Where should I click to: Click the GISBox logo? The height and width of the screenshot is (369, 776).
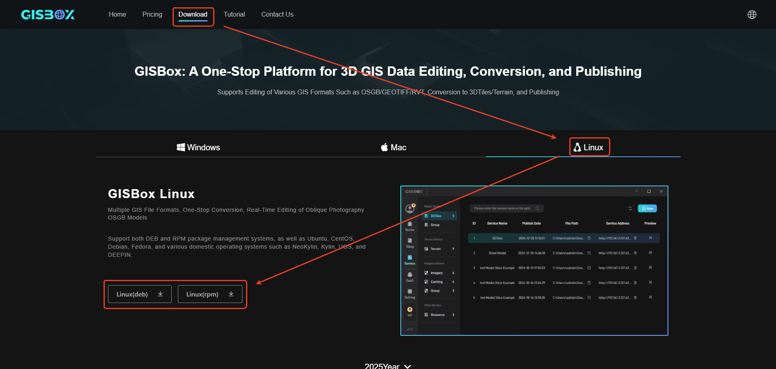[48, 15]
